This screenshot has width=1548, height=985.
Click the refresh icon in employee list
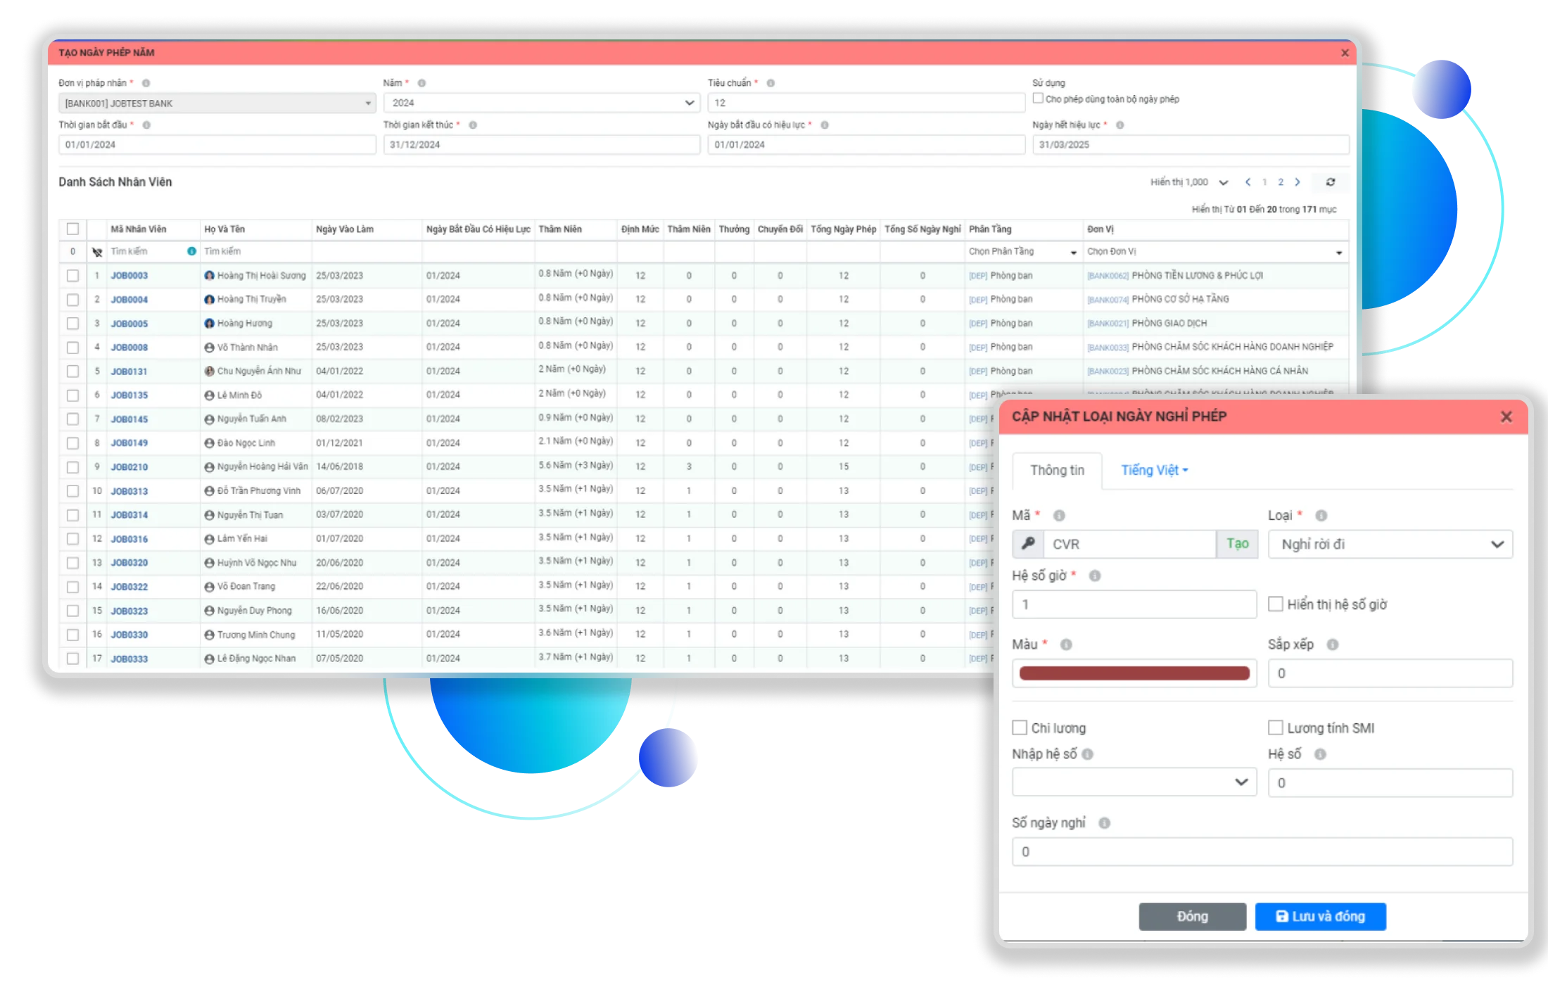[x=1330, y=182]
